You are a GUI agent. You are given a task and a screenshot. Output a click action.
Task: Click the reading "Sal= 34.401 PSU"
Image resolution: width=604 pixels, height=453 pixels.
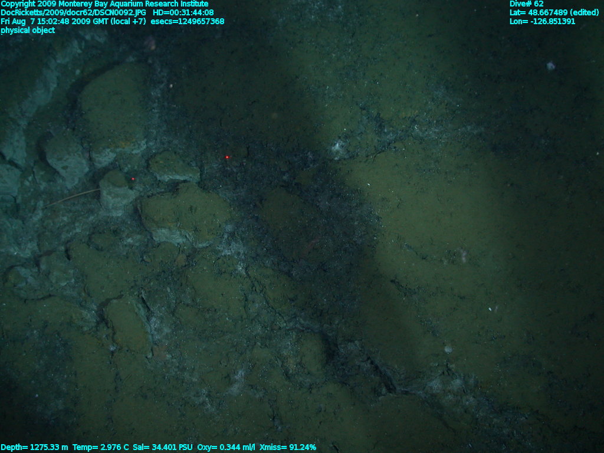click(x=163, y=447)
